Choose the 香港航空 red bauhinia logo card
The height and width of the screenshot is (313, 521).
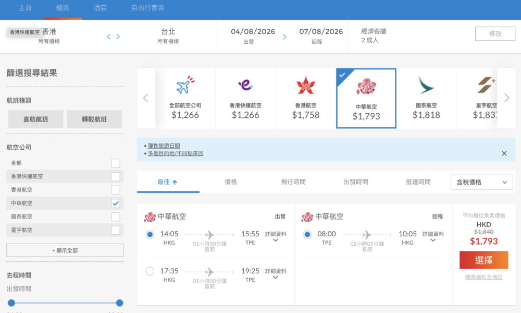(306, 98)
